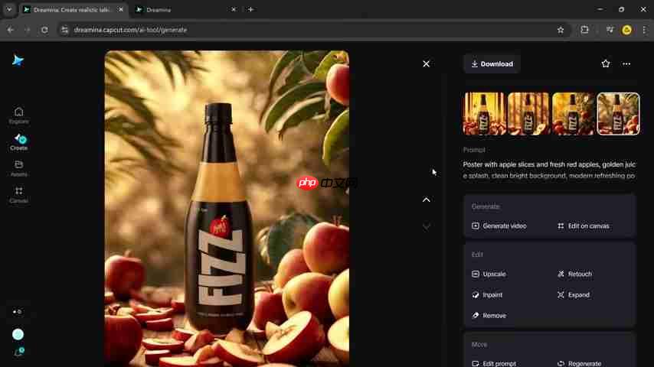Image resolution: width=654 pixels, height=367 pixels.
Task: Click the Upscale option
Action: click(489, 274)
